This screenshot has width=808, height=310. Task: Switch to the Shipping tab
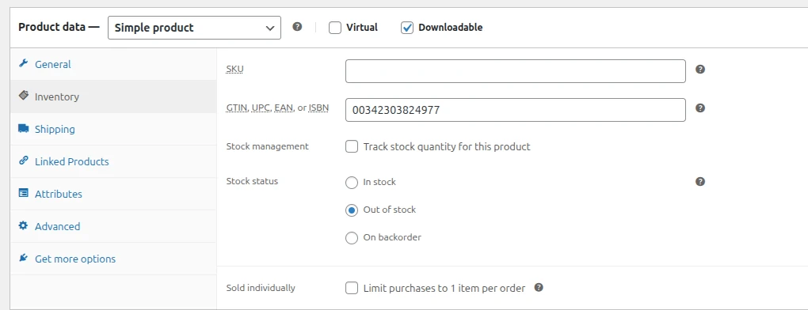point(113,129)
